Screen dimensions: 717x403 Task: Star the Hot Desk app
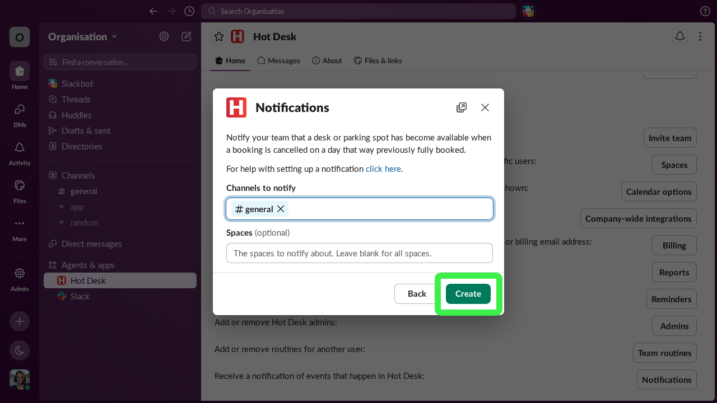(x=219, y=36)
